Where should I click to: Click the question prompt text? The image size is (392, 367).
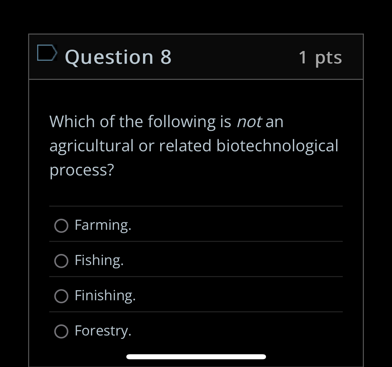tap(194, 145)
